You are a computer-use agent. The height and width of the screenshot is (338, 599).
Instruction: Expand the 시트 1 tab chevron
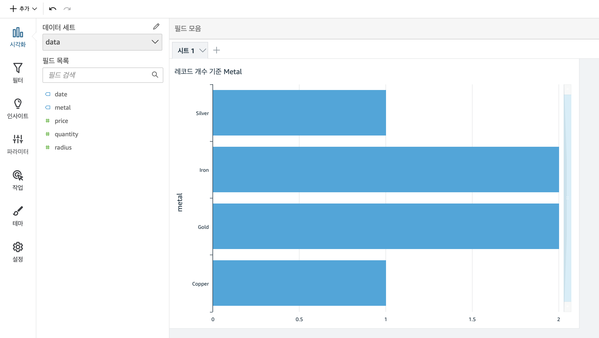[x=202, y=50]
